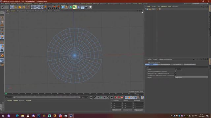
Task: Open the Floor environment objects icon
Action: tap(82, 7)
